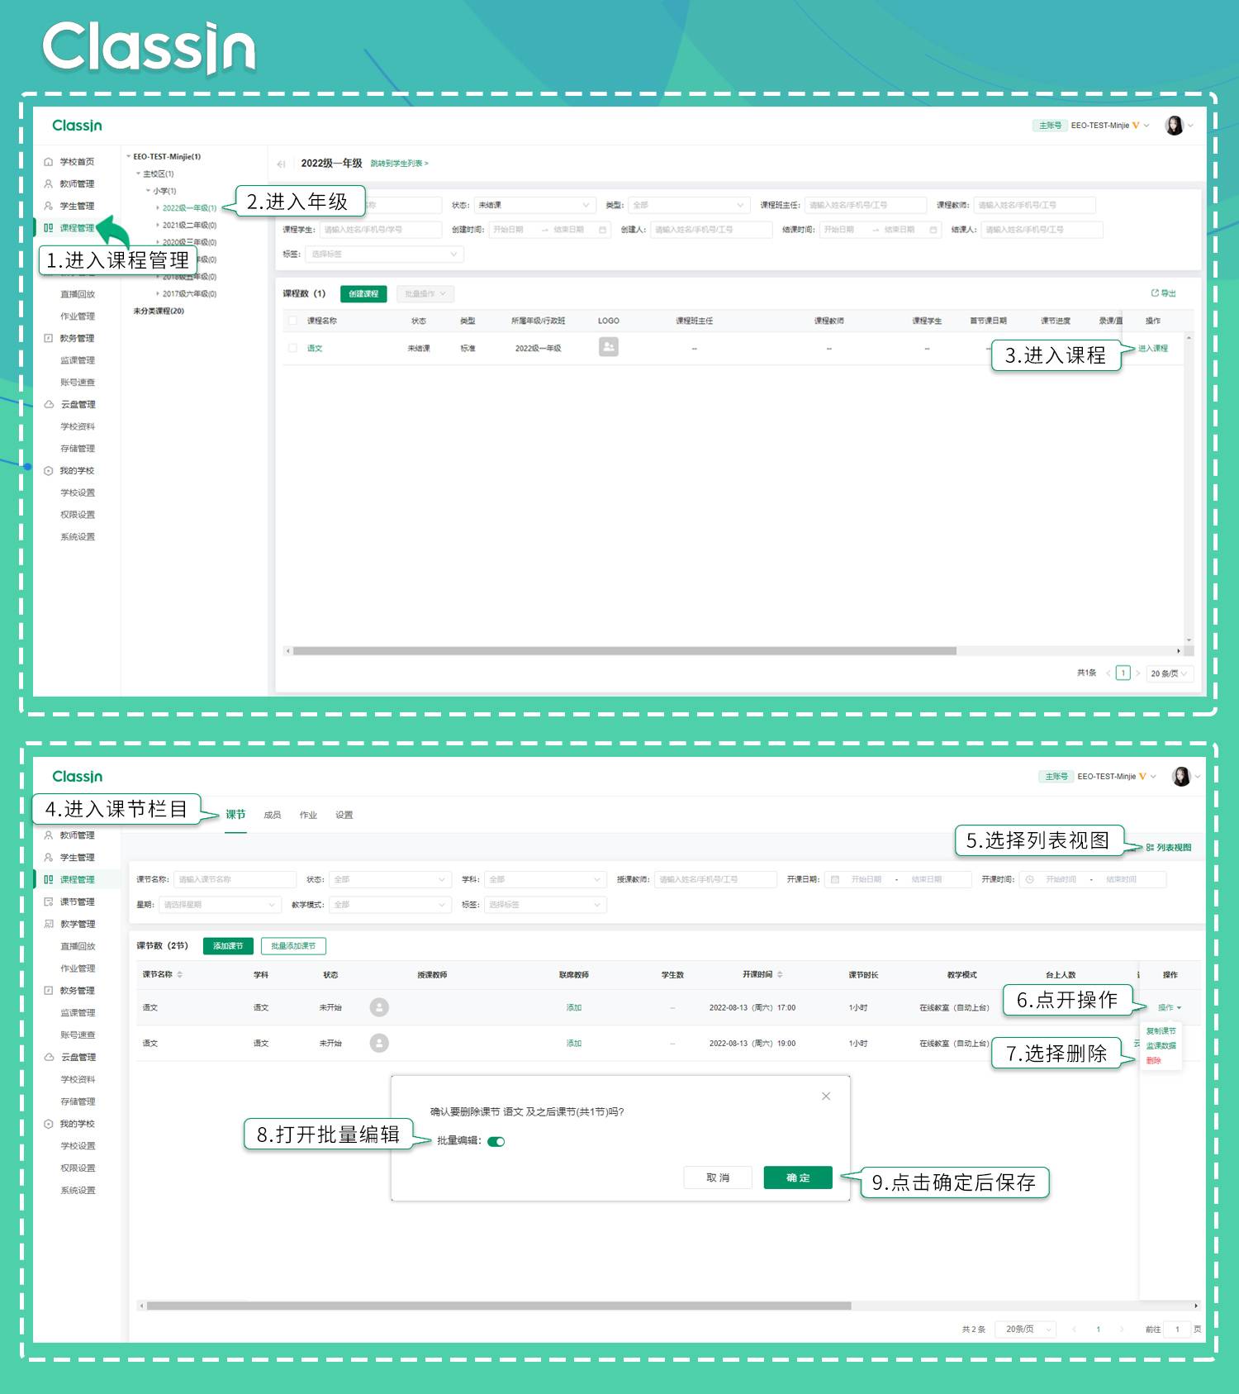Open 学校首页 home icon in upper screenshot

49,162
